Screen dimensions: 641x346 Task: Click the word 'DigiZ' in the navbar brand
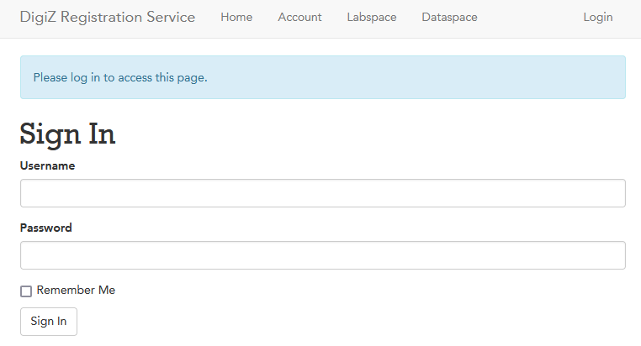coord(38,18)
